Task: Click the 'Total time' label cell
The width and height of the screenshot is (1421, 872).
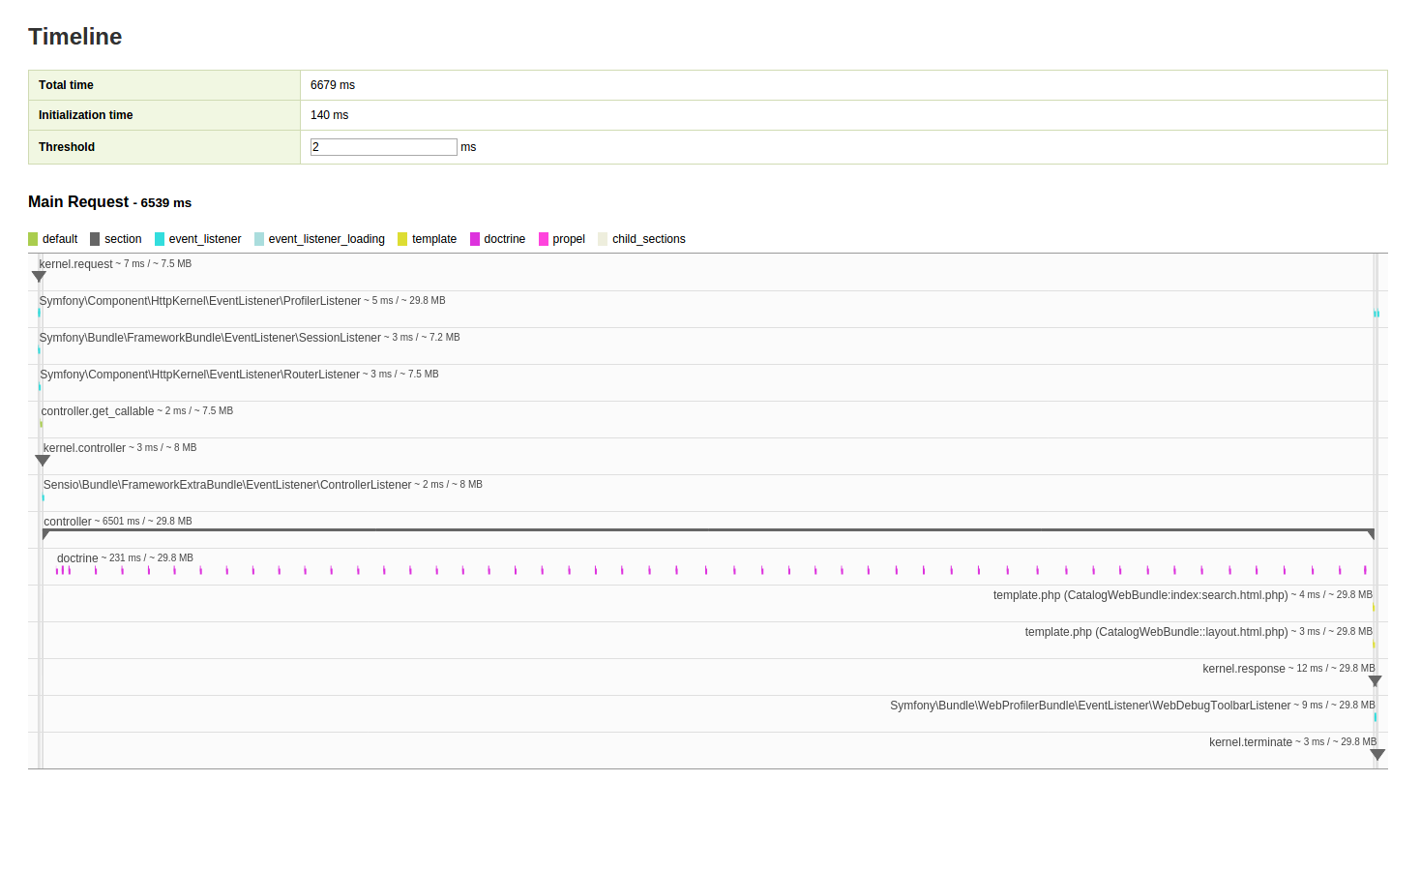Action: (164, 85)
